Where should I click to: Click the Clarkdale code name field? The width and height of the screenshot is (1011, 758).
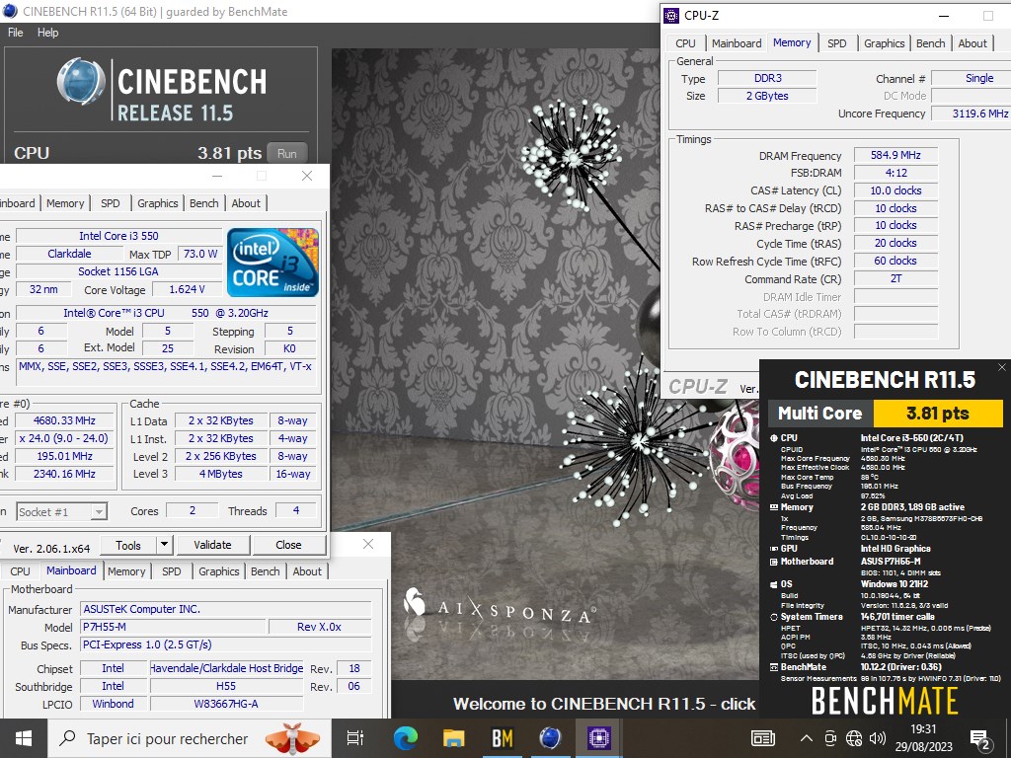pos(70,254)
